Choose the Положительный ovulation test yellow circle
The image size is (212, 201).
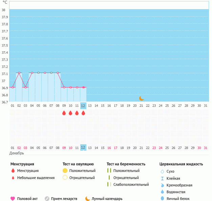(65, 171)
